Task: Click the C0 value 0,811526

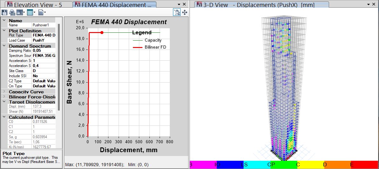Action: click(44, 121)
